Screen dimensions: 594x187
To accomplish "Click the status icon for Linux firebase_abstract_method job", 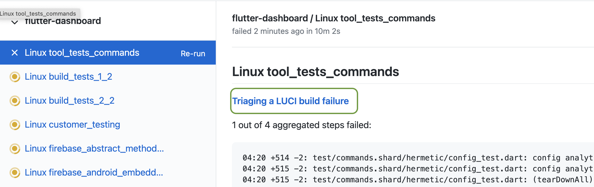I will coord(15,148).
